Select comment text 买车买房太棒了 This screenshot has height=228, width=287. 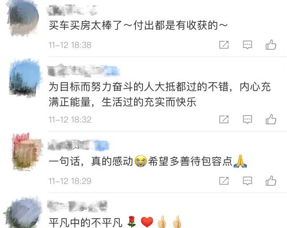(x=86, y=25)
